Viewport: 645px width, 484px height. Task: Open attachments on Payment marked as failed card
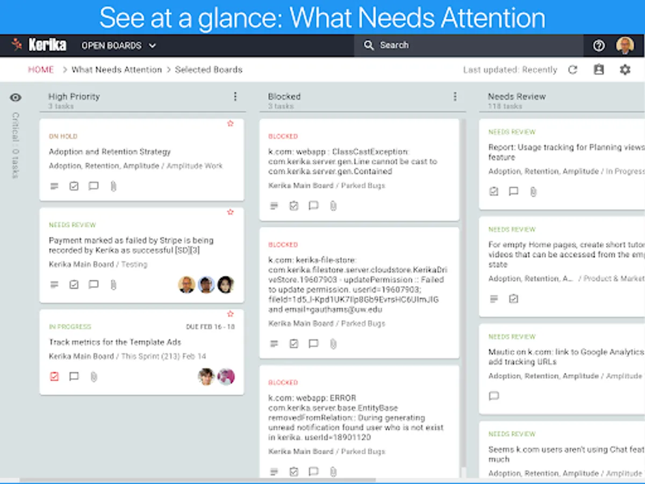pyautogui.click(x=113, y=284)
